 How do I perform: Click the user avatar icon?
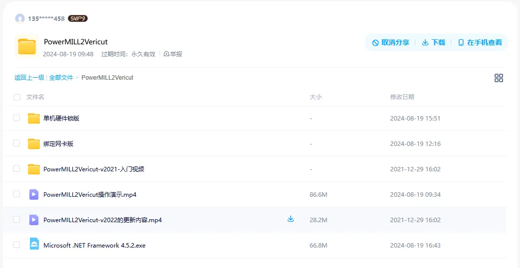[x=20, y=18]
